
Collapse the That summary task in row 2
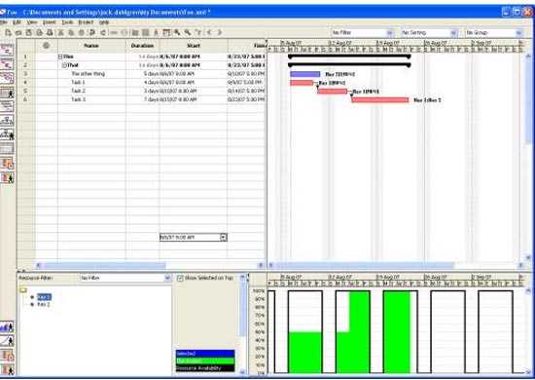pyautogui.click(x=64, y=65)
